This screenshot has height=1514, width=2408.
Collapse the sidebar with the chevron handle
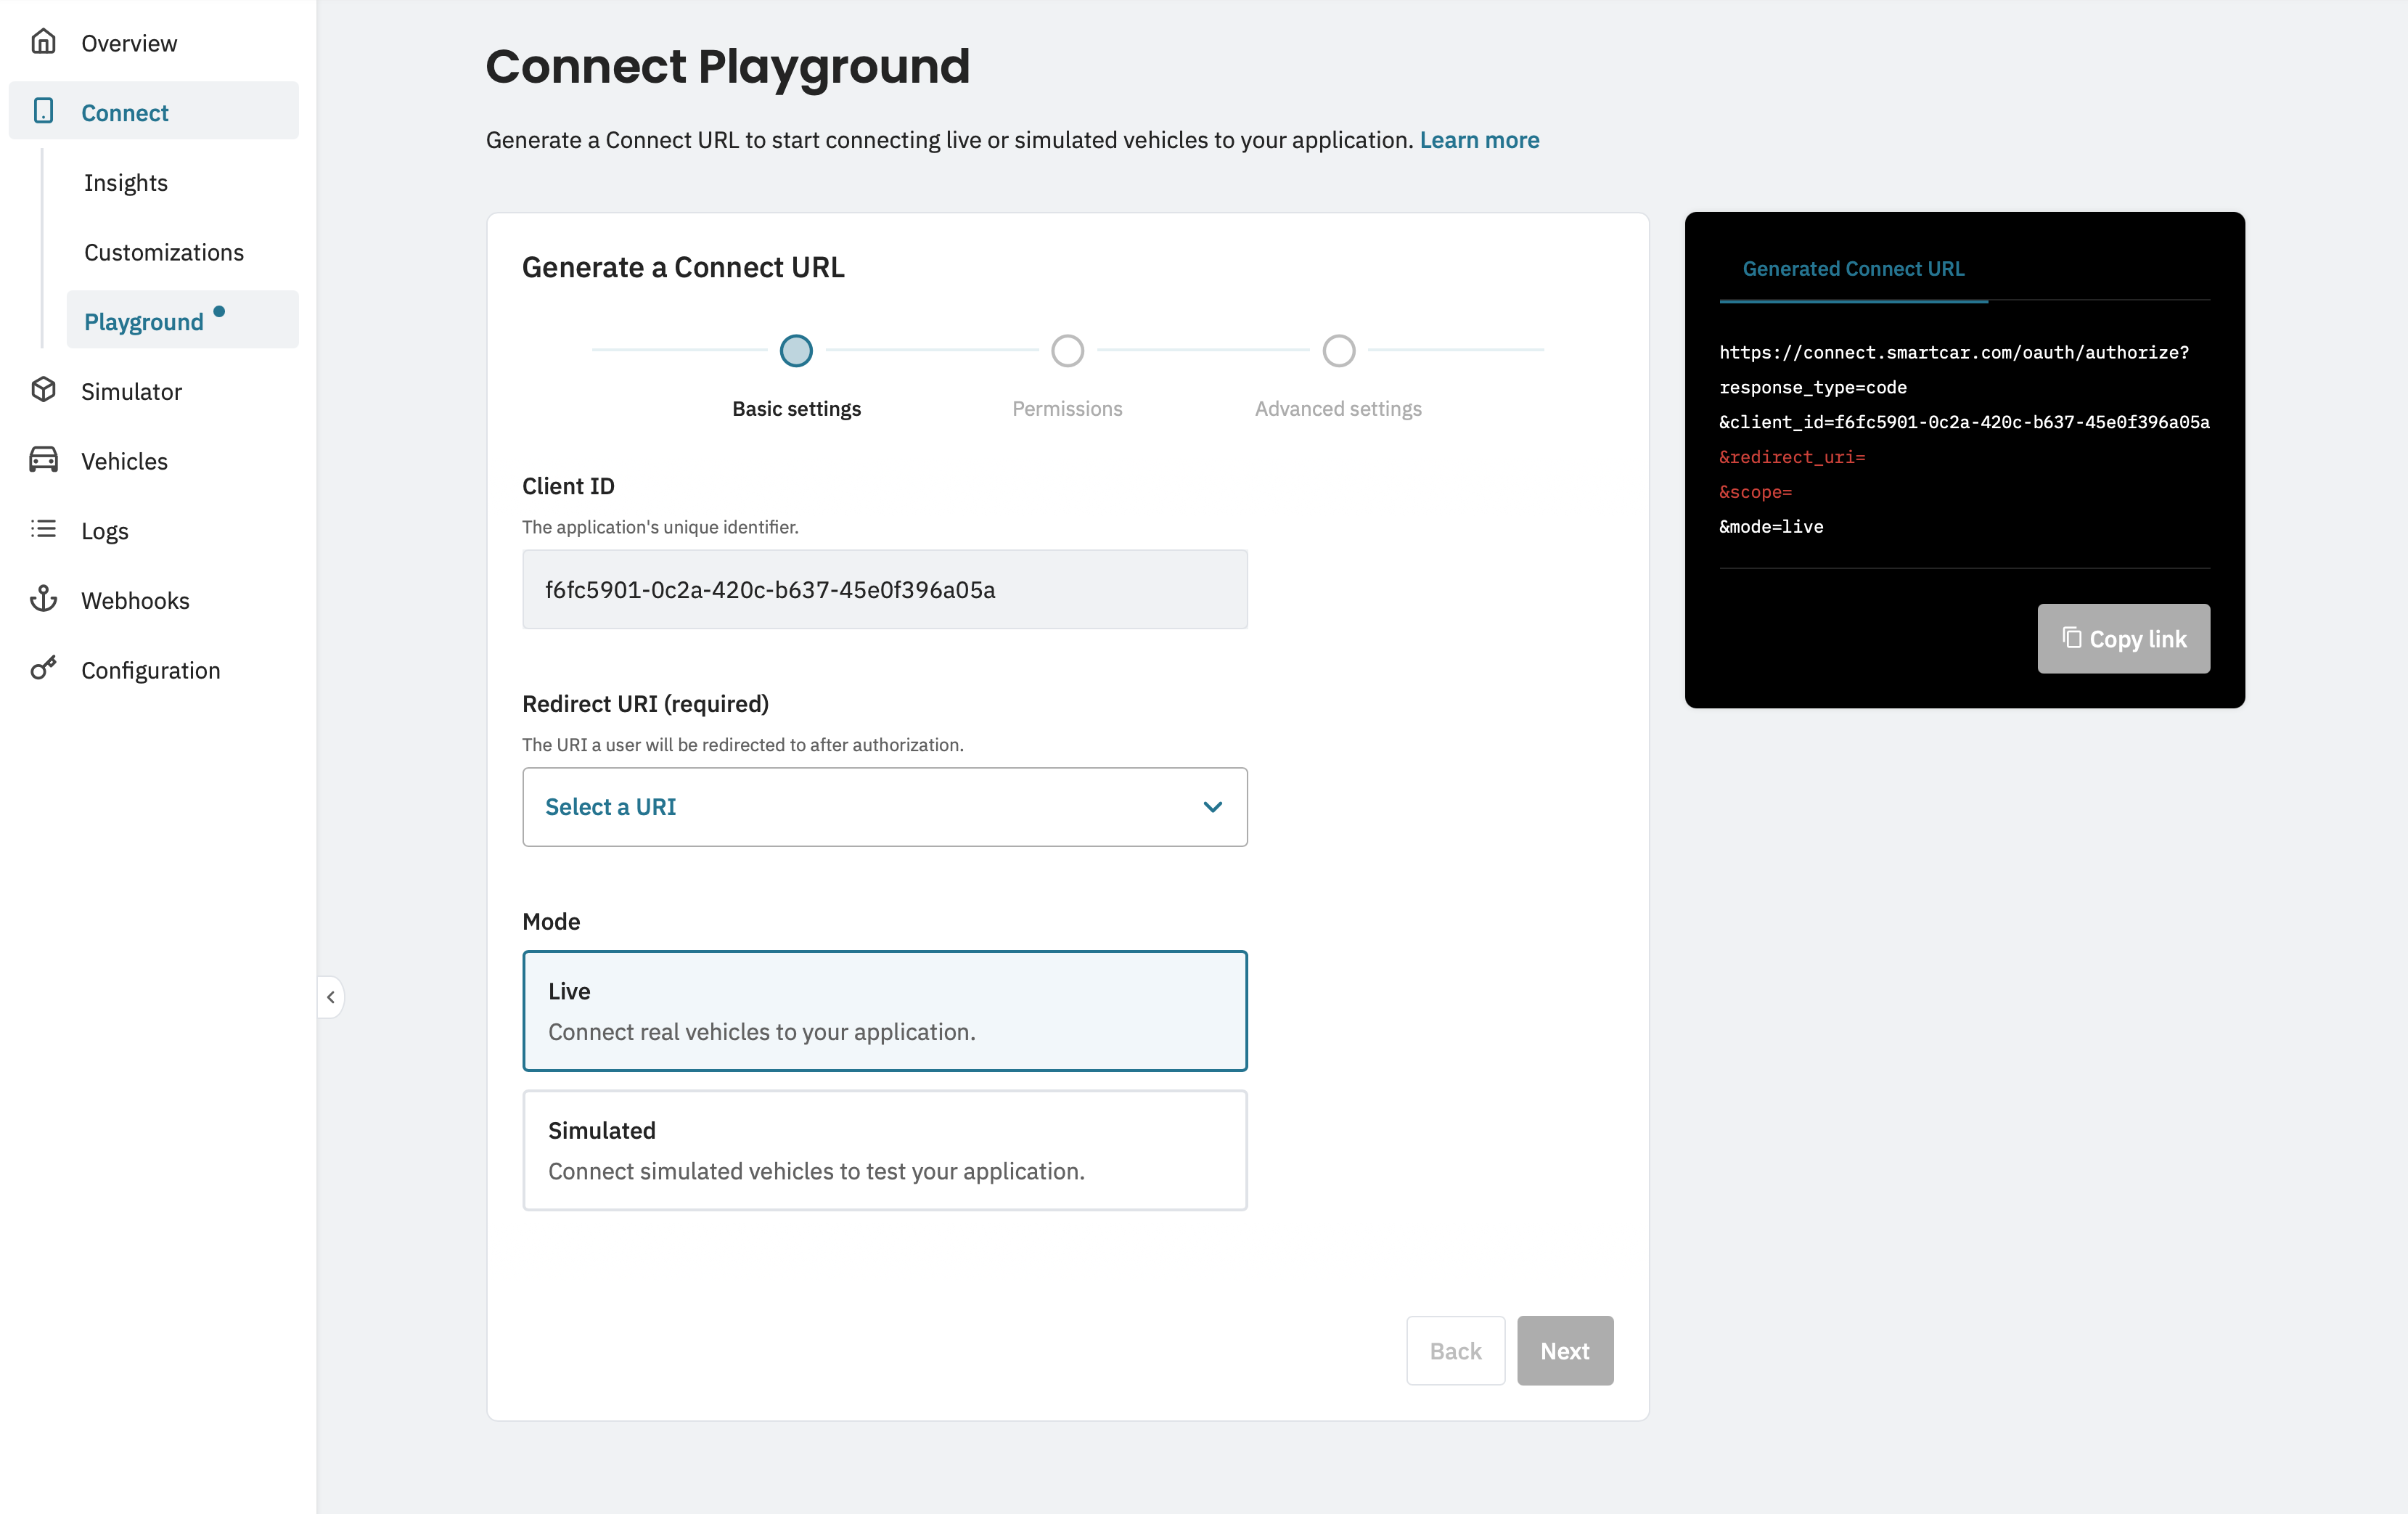(x=331, y=997)
